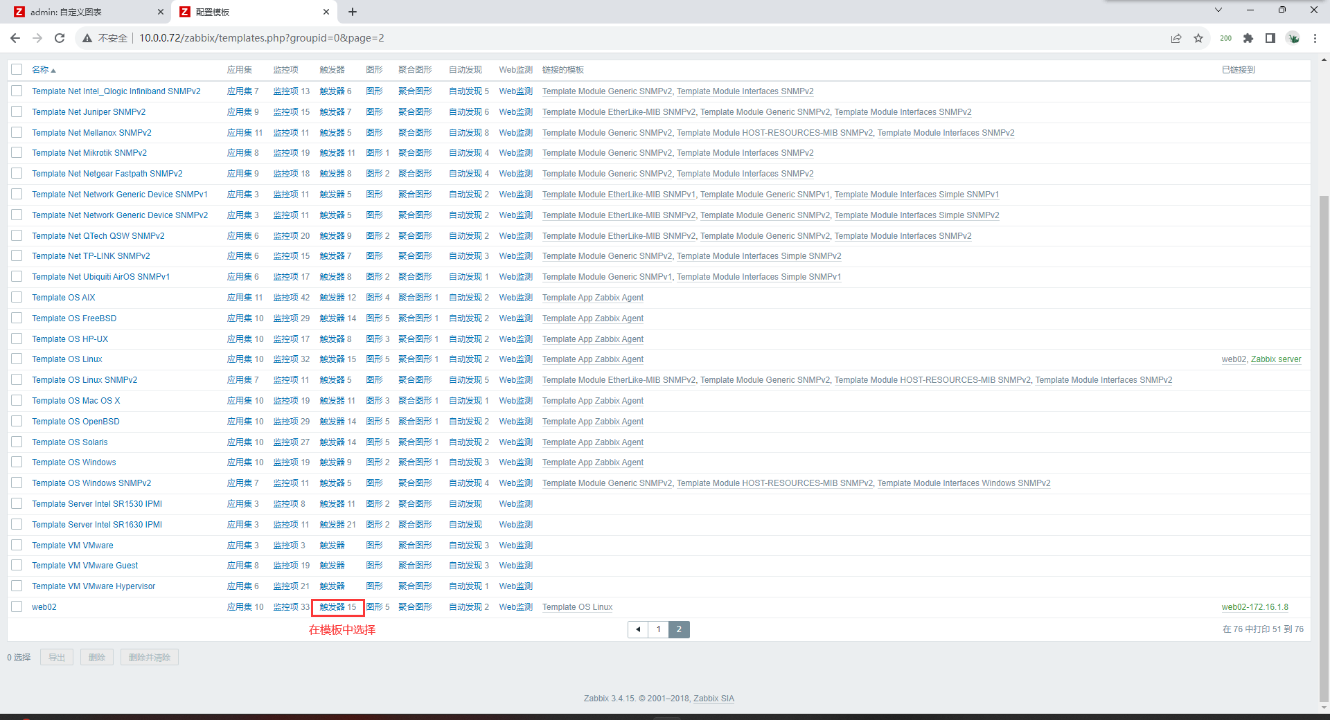The width and height of the screenshot is (1330, 720).
Task: Check Template OS AIX checkbox
Action: click(17, 297)
